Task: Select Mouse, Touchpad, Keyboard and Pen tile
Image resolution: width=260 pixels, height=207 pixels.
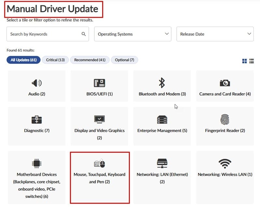Action: (100, 178)
